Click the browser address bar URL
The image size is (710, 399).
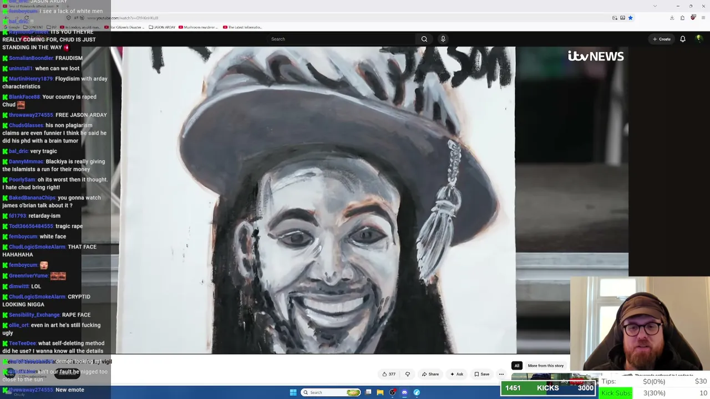click(x=123, y=18)
